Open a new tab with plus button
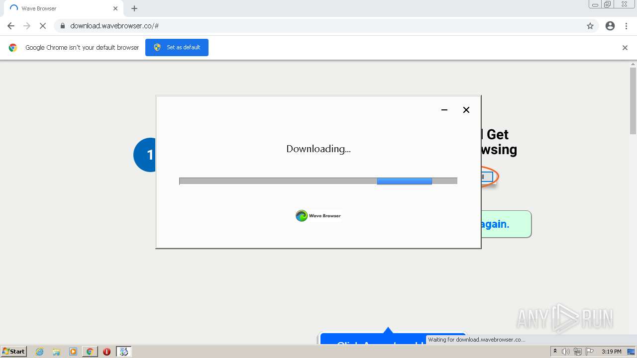 tap(134, 8)
